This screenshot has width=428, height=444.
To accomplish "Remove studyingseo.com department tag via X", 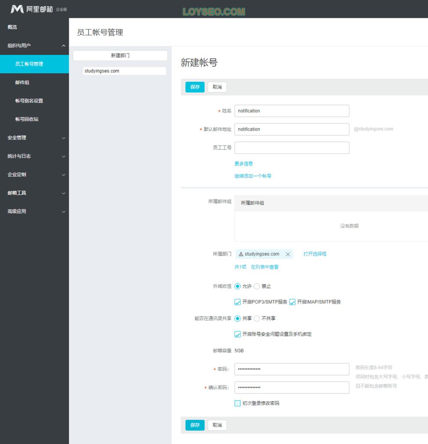I will (288, 254).
